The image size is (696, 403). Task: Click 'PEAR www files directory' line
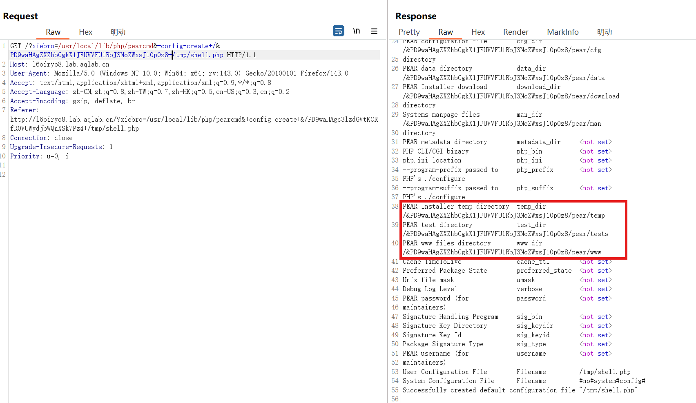[447, 243]
